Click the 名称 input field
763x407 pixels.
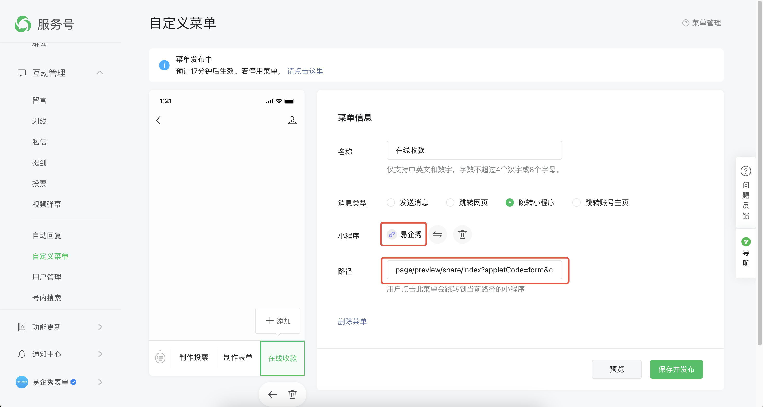(474, 150)
